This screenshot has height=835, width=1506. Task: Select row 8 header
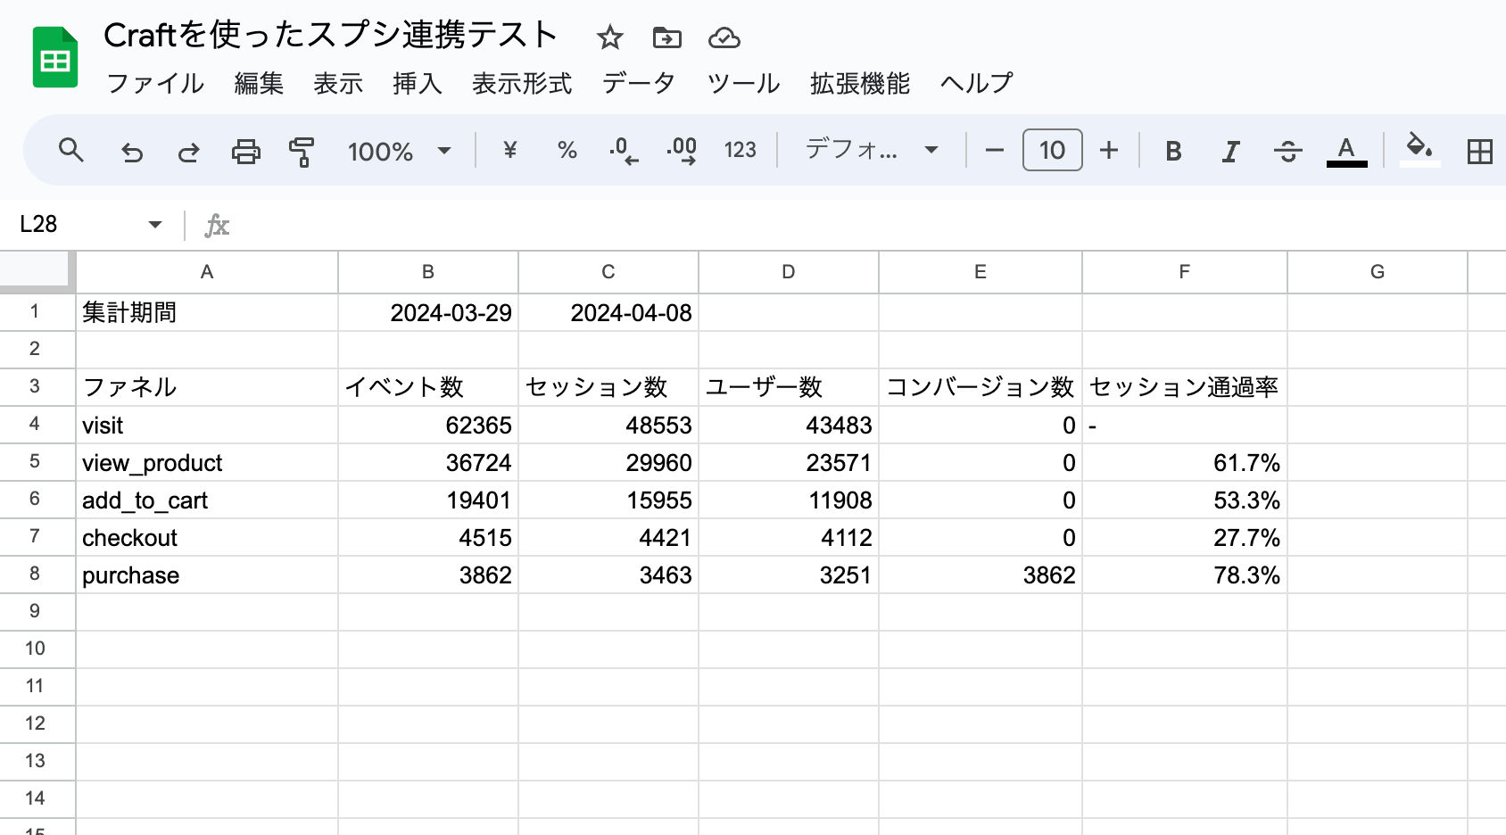(36, 574)
